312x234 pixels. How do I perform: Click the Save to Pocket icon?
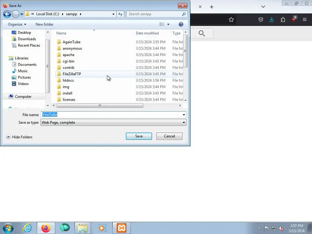tap(261, 19)
